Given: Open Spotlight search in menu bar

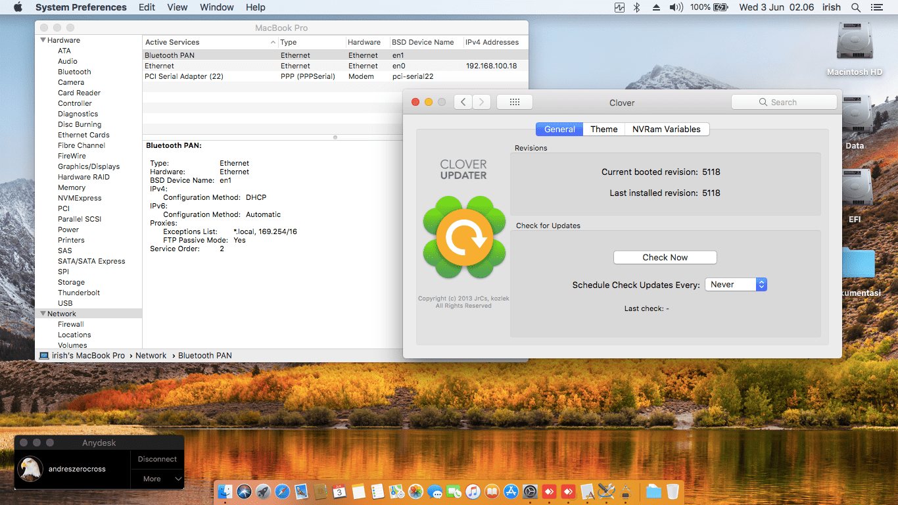Looking at the screenshot, I should coord(855,7).
